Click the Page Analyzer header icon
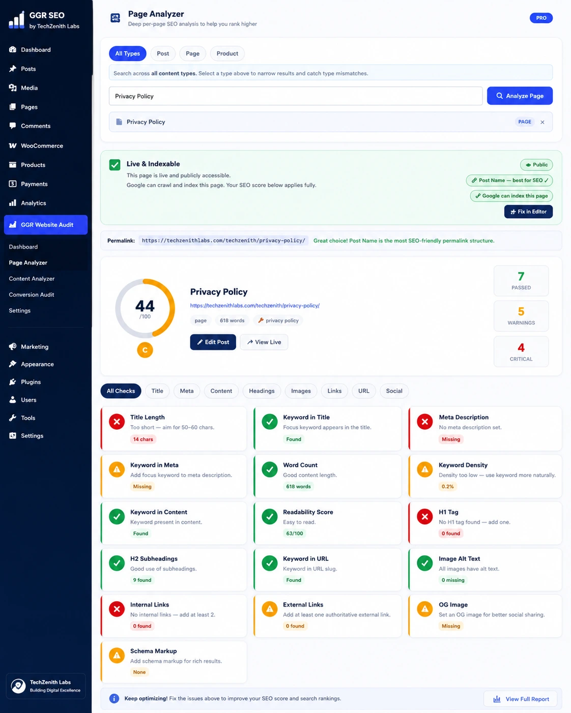571x713 pixels. pos(116,18)
